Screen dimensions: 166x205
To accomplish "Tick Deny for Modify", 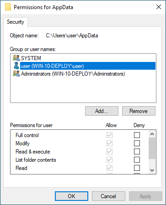I will pos(137,143).
